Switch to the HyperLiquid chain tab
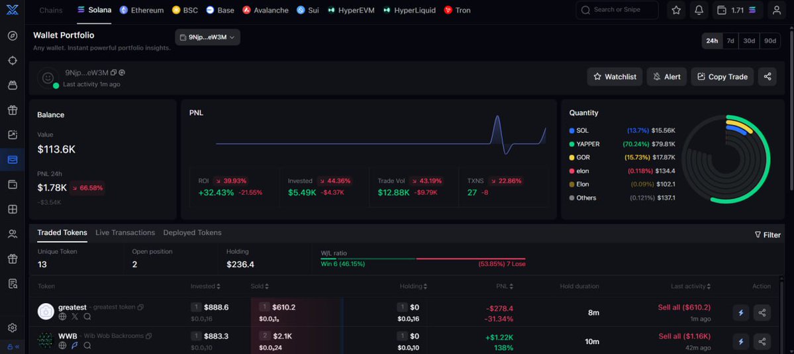The width and height of the screenshot is (794, 354). 409,10
